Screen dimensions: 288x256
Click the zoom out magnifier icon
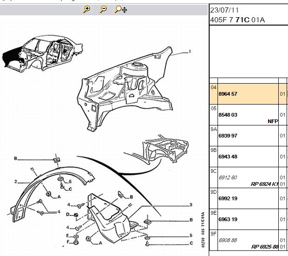click(x=103, y=9)
